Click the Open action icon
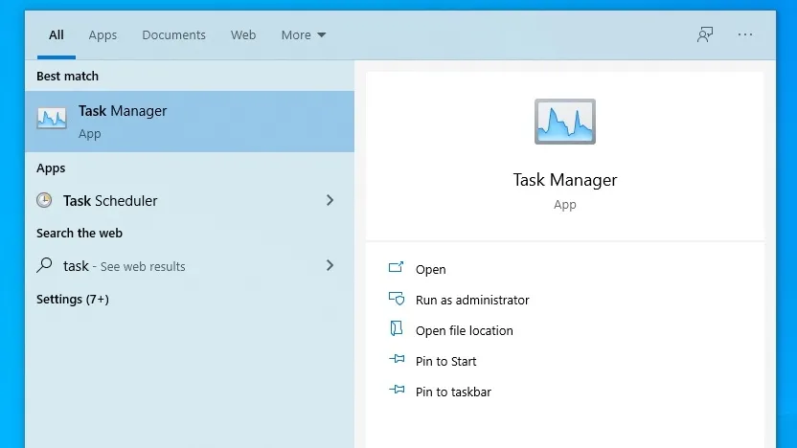Screen dimensions: 797x448 (x=396, y=267)
